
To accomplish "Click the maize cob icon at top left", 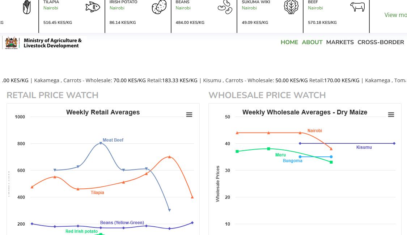I will click(27, 7).
